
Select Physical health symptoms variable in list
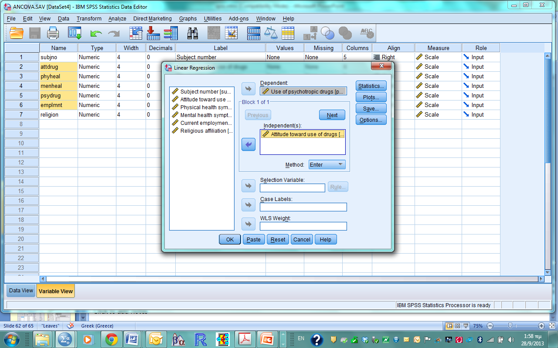[202, 107]
